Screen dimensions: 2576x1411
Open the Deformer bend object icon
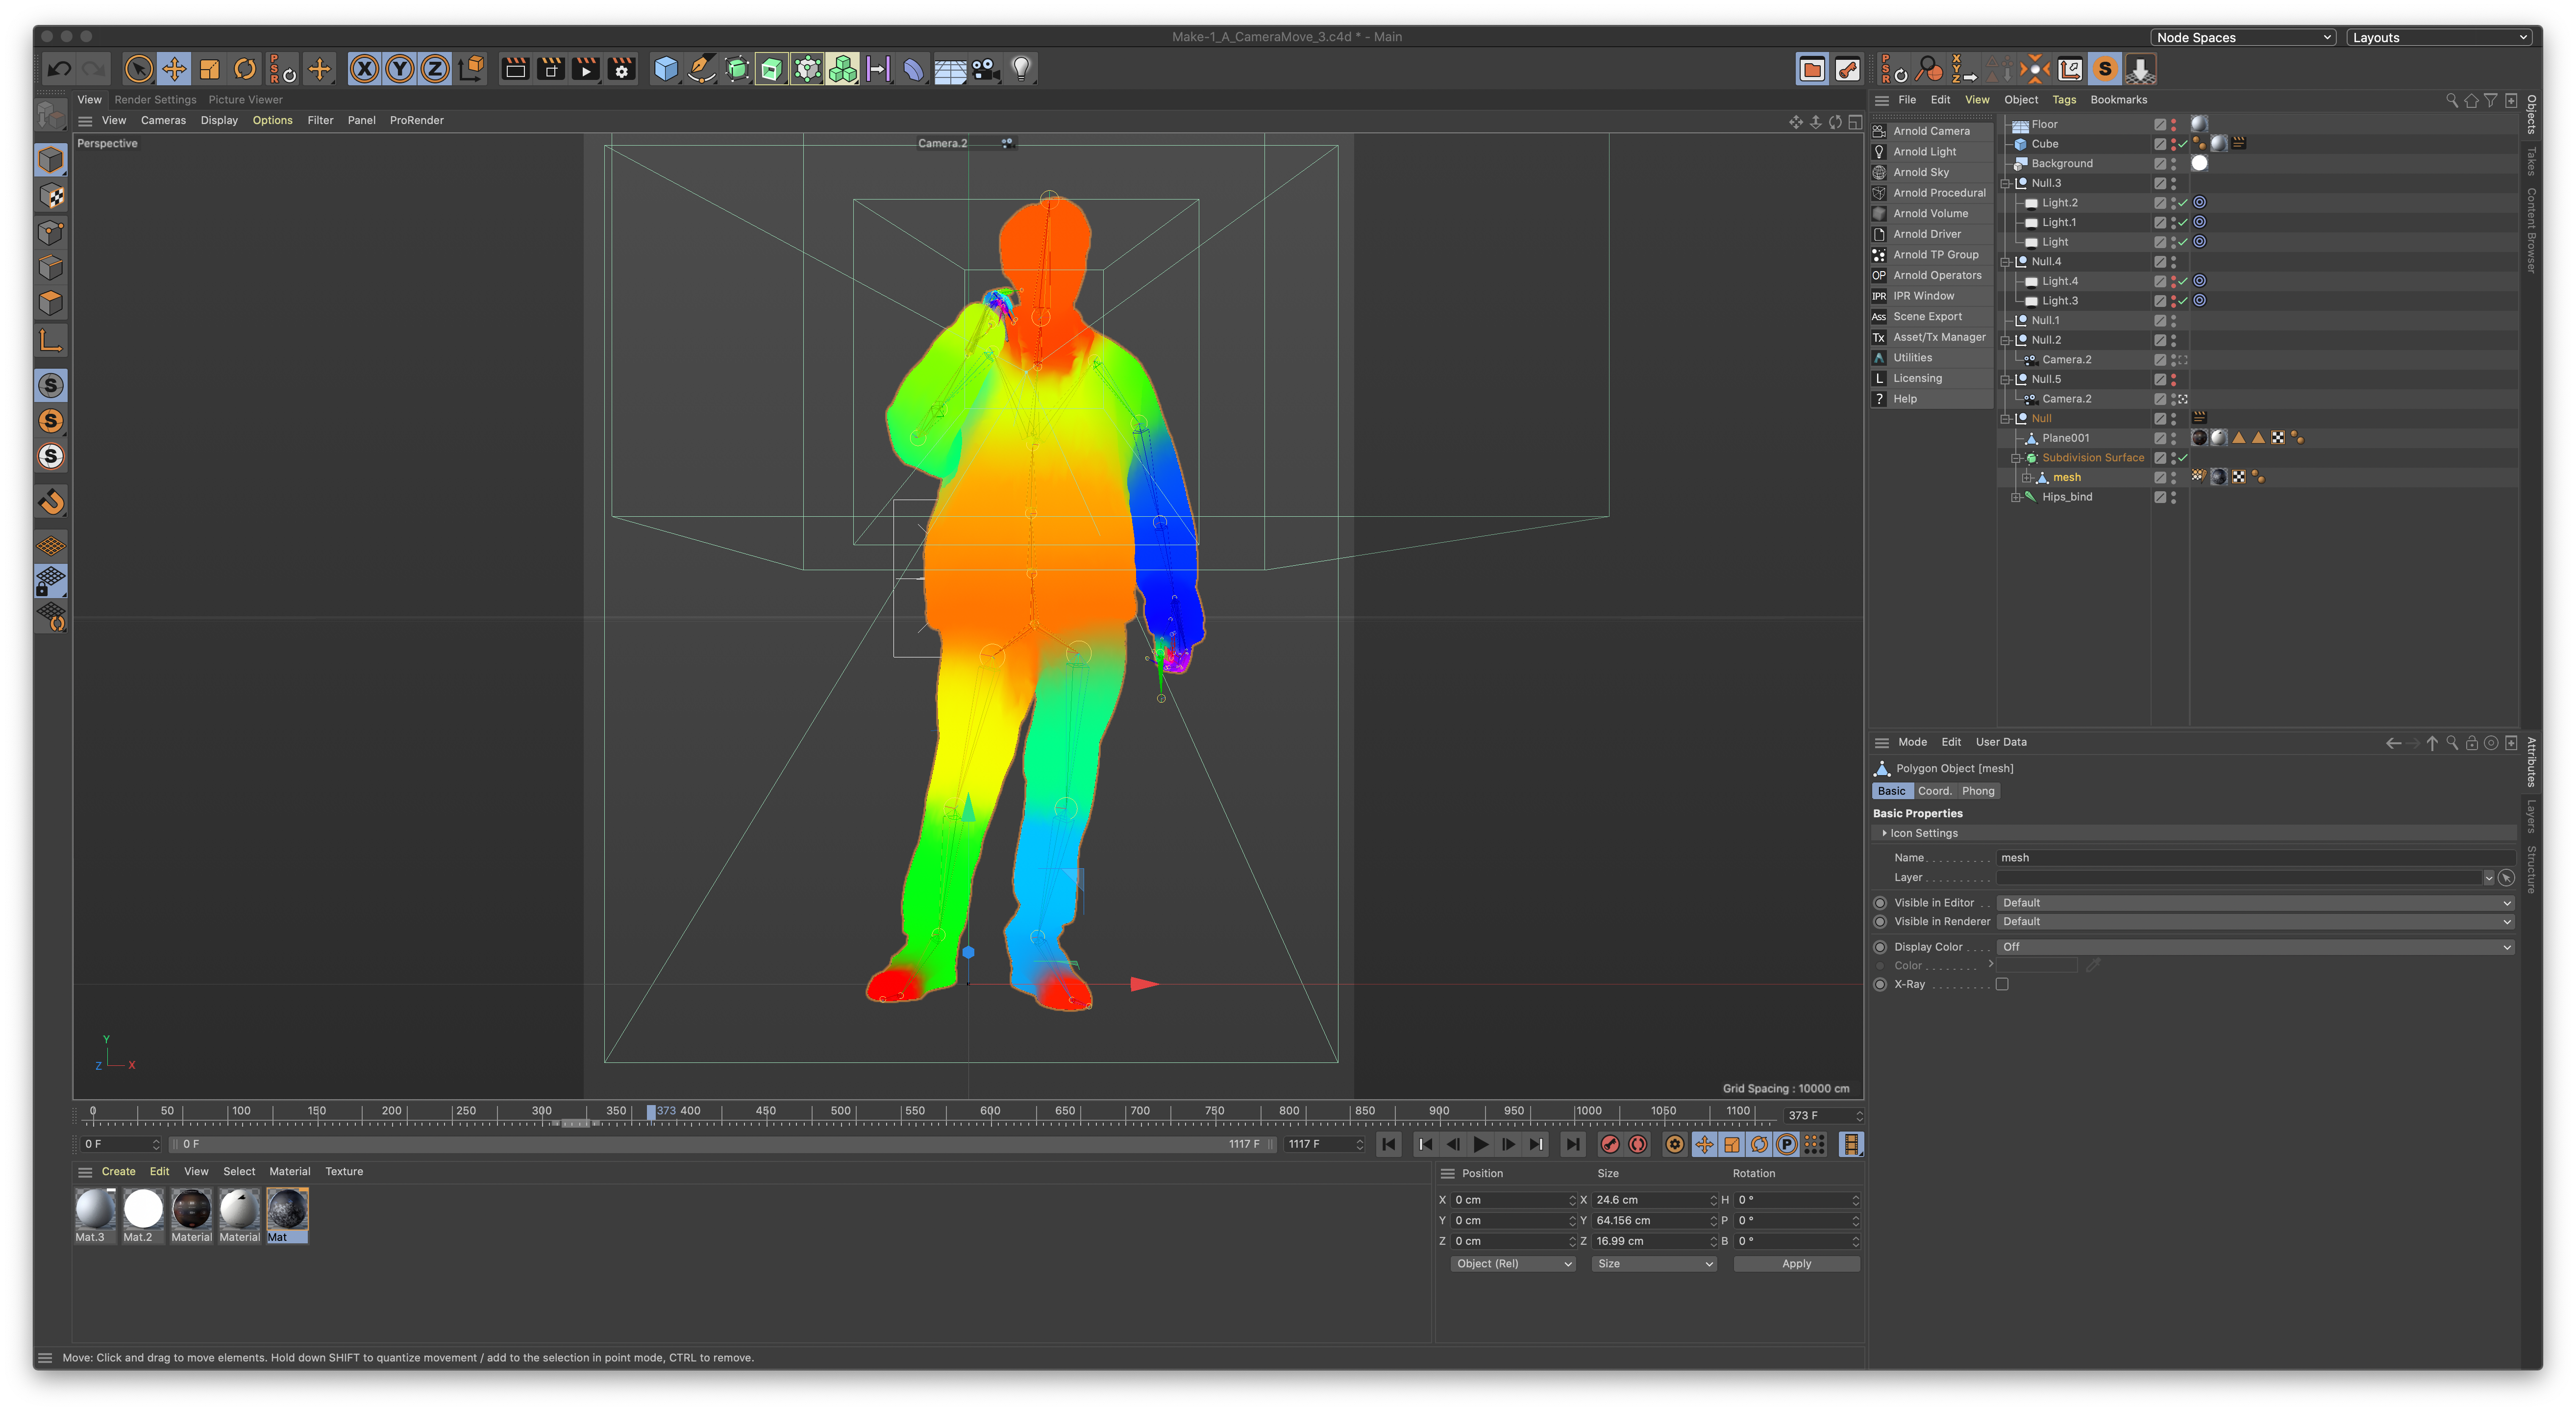pyautogui.click(x=914, y=69)
